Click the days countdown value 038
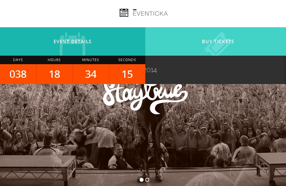The width and height of the screenshot is (286, 186). [18, 74]
